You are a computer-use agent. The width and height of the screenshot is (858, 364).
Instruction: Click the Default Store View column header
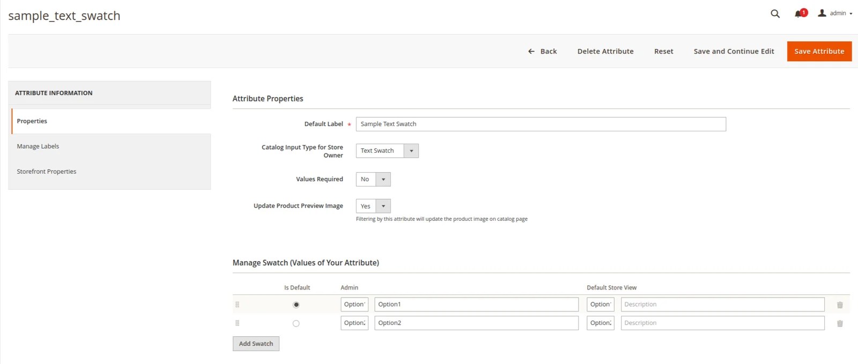[611, 288]
